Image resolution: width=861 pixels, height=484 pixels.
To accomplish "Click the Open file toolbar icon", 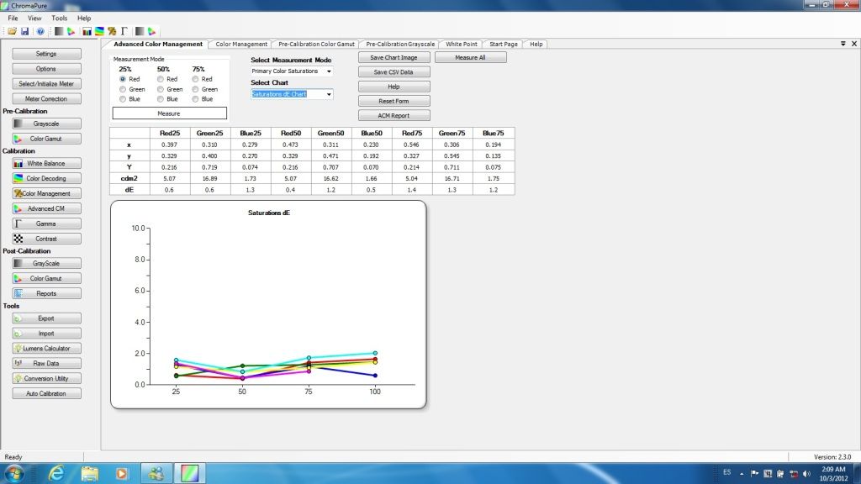I will 12,31.
